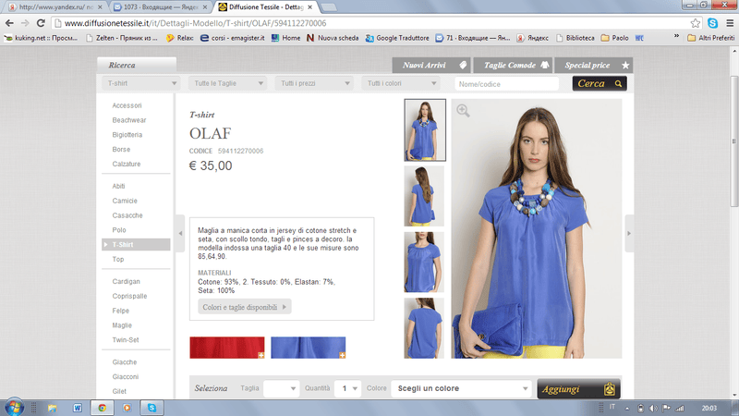Open Tutti i prezzi dropdown
This screenshot has height=416, width=739.
[314, 83]
